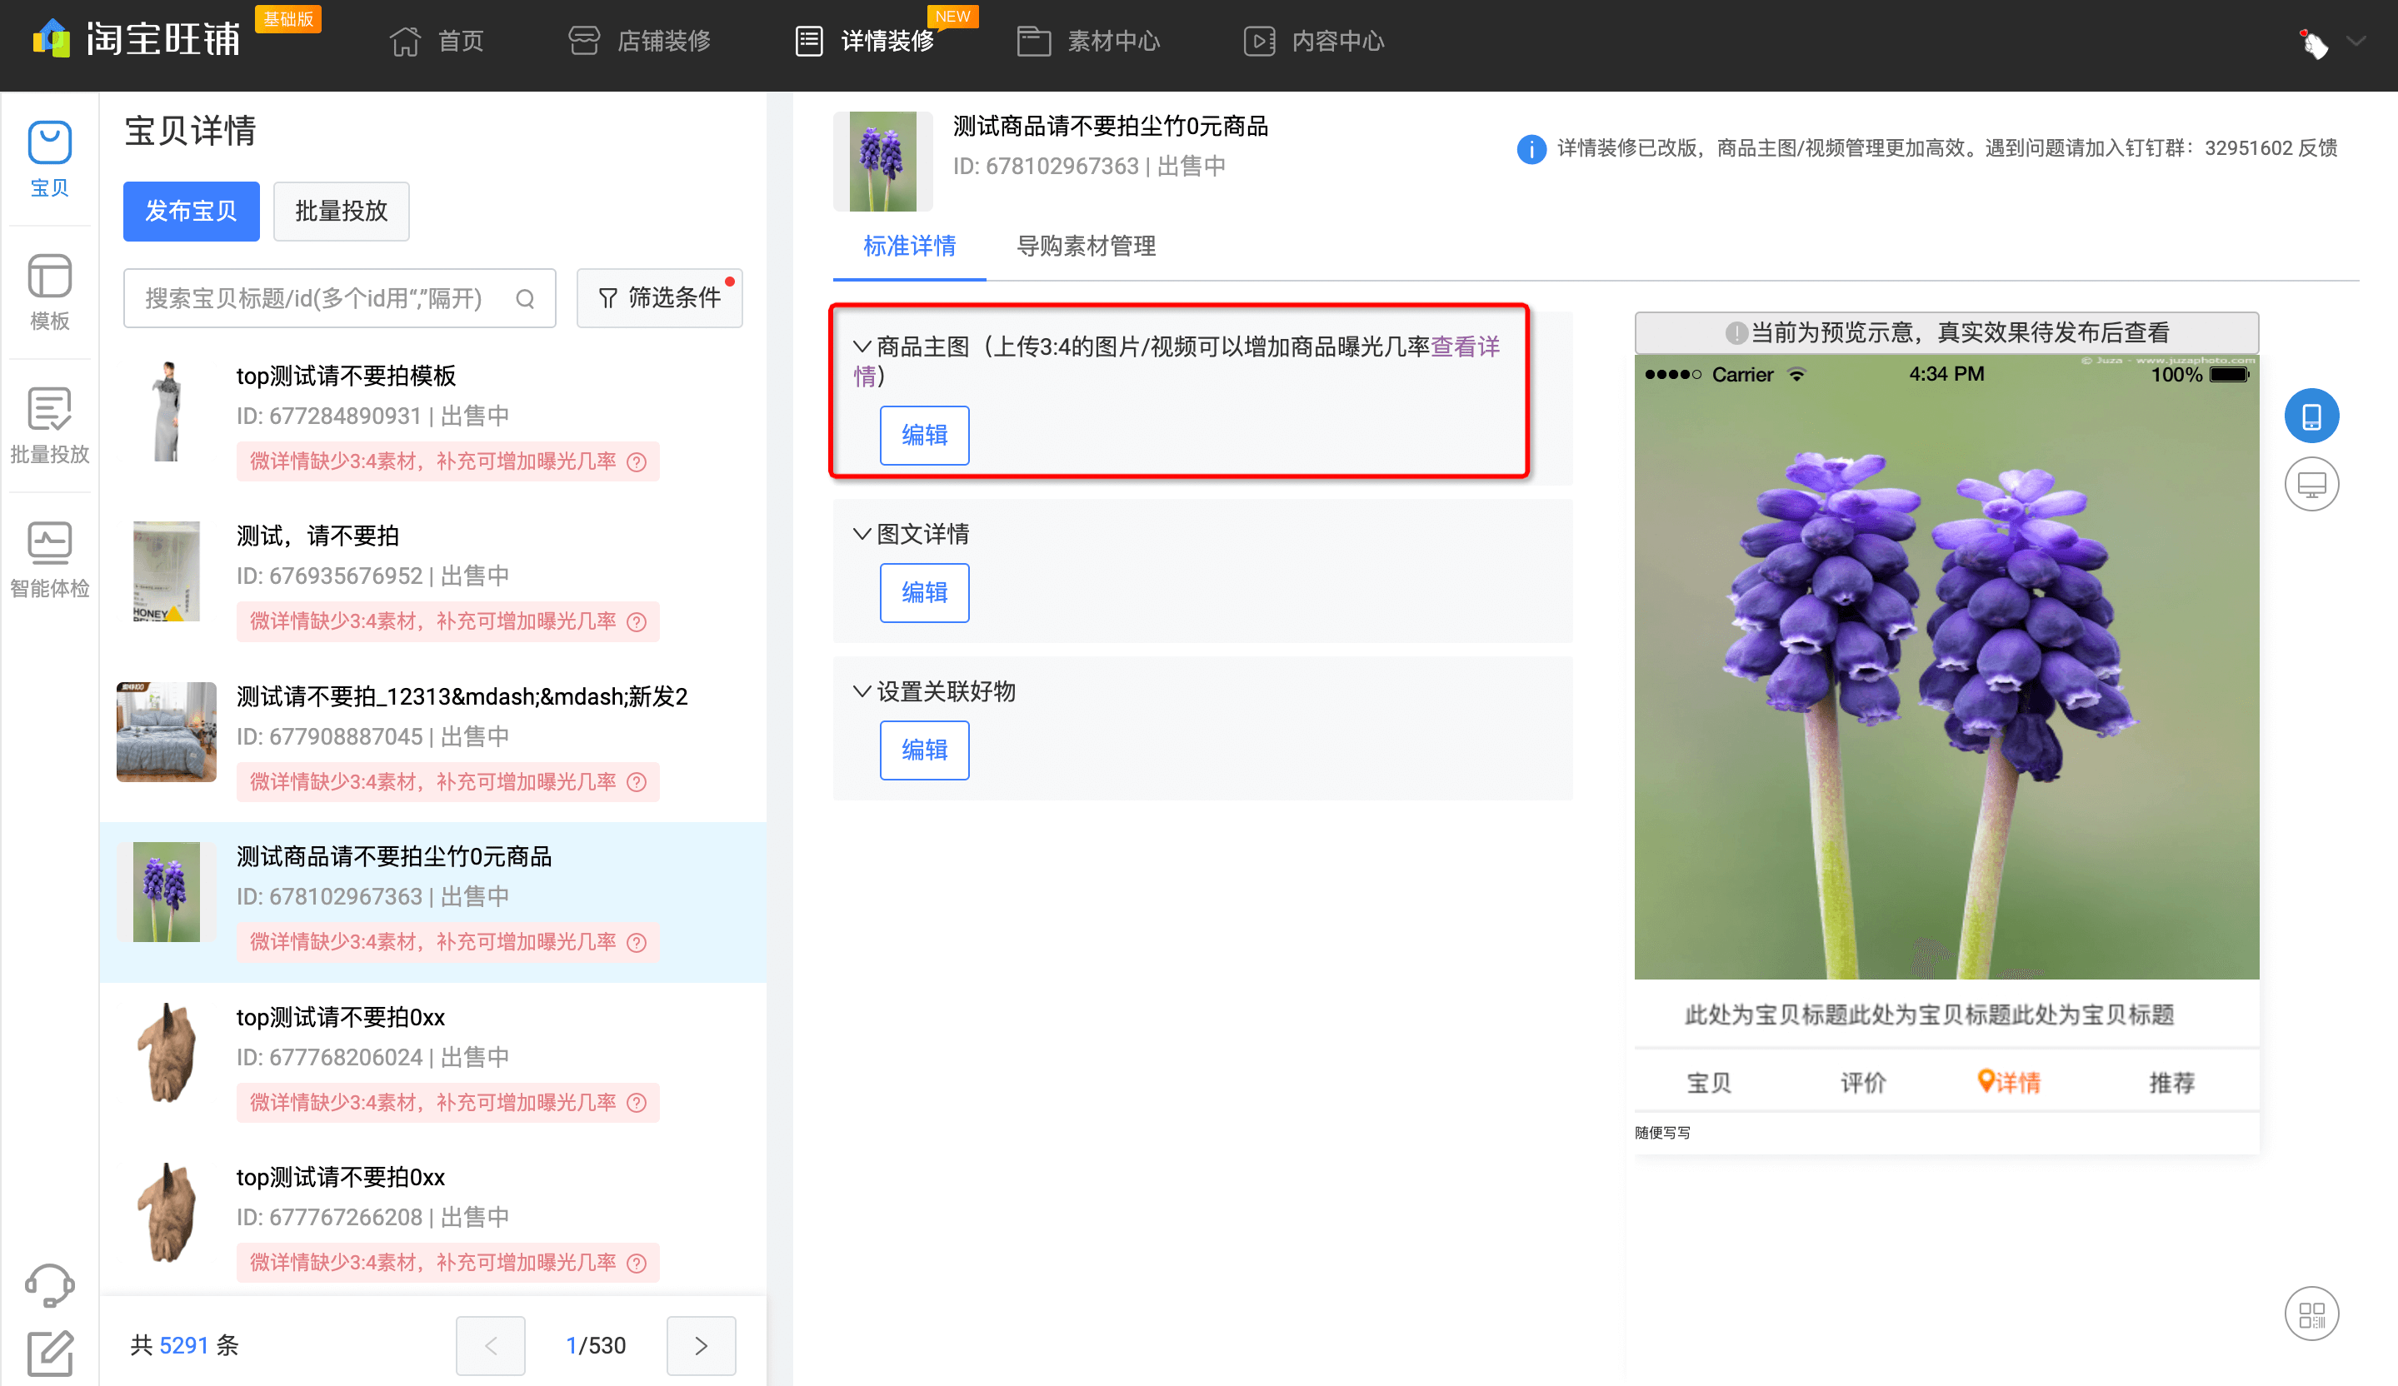Open the QR code preview icon
The image size is (2398, 1386).
click(2311, 1314)
